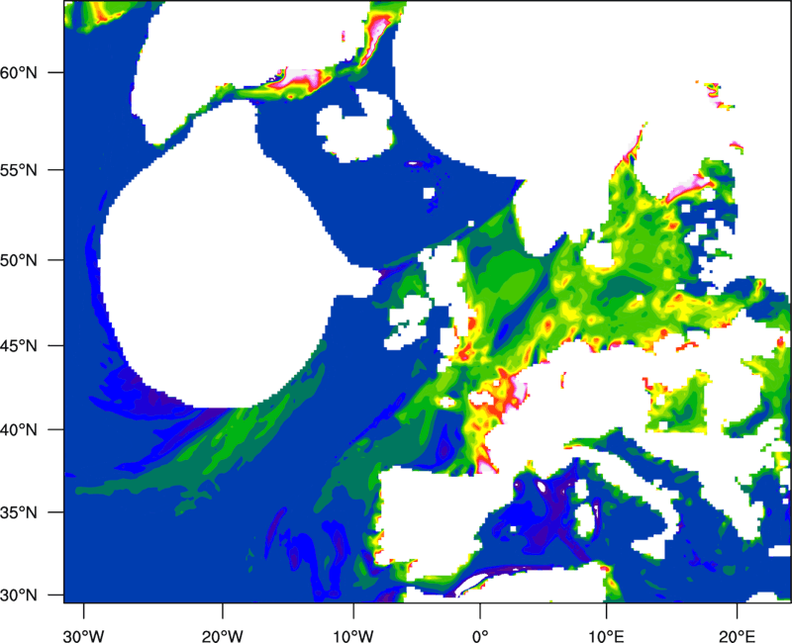Click the 35°N latitude label

(x=19, y=512)
